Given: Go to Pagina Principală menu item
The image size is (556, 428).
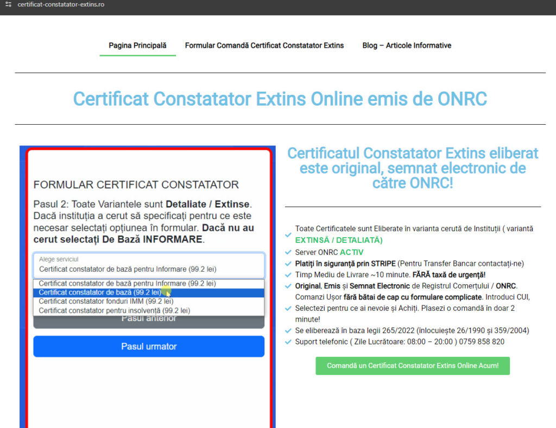Looking at the screenshot, I should [137, 46].
